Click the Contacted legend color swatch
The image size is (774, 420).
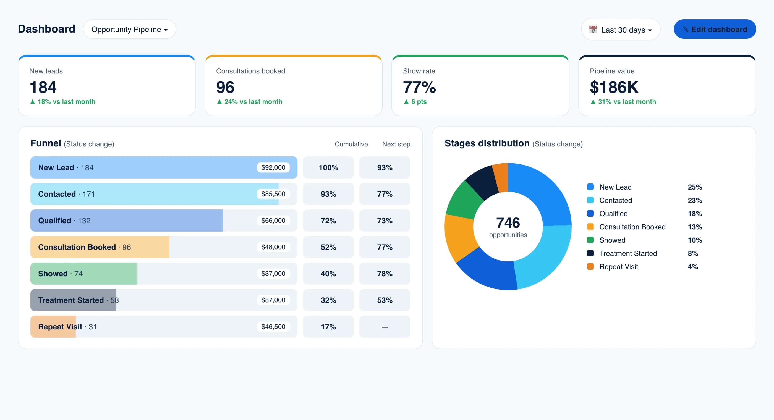[590, 200]
